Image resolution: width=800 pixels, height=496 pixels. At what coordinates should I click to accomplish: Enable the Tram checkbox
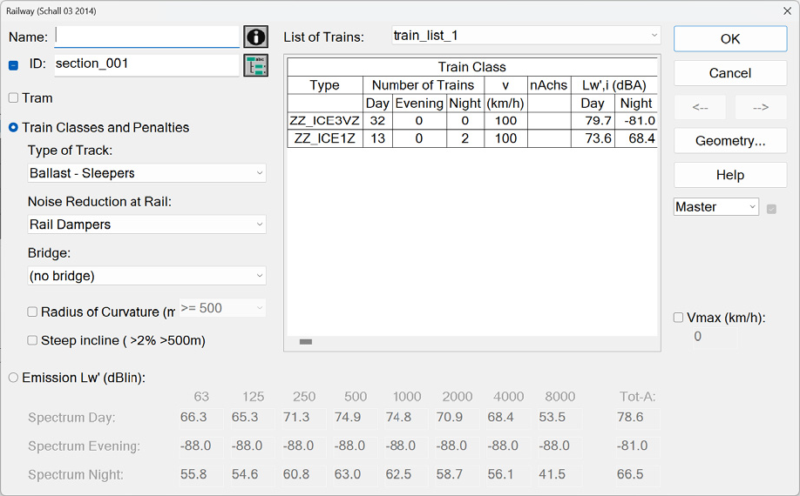pyautogui.click(x=13, y=97)
